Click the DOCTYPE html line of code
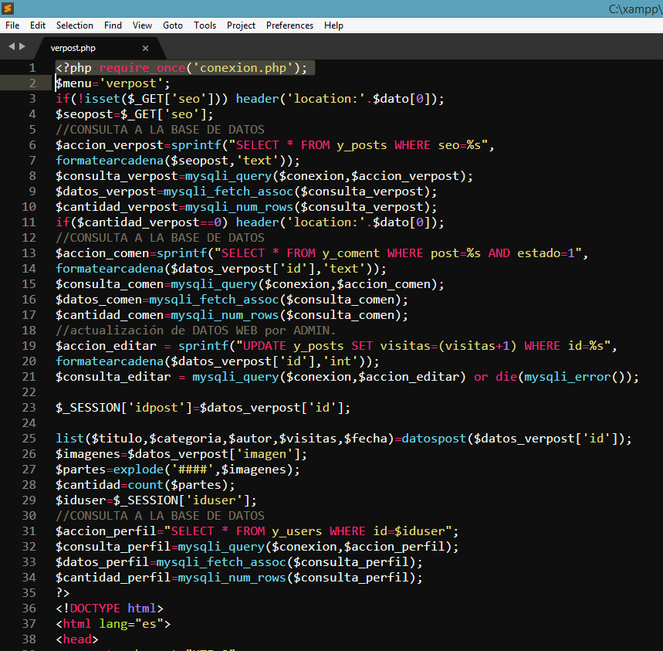This screenshot has width=663, height=651. [109, 609]
